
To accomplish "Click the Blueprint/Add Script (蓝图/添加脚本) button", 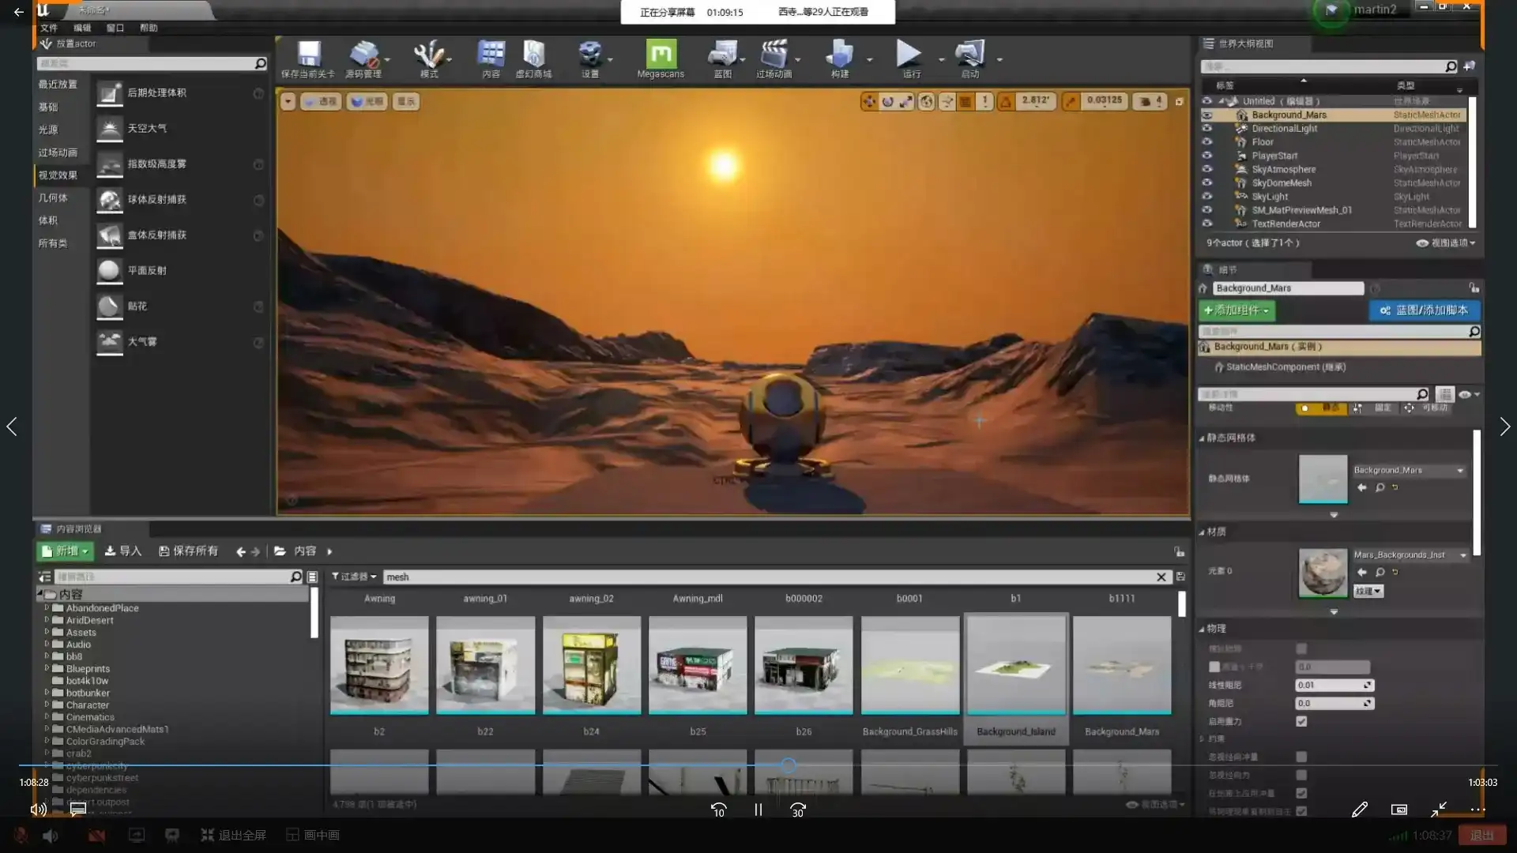I will [x=1424, y=310].
